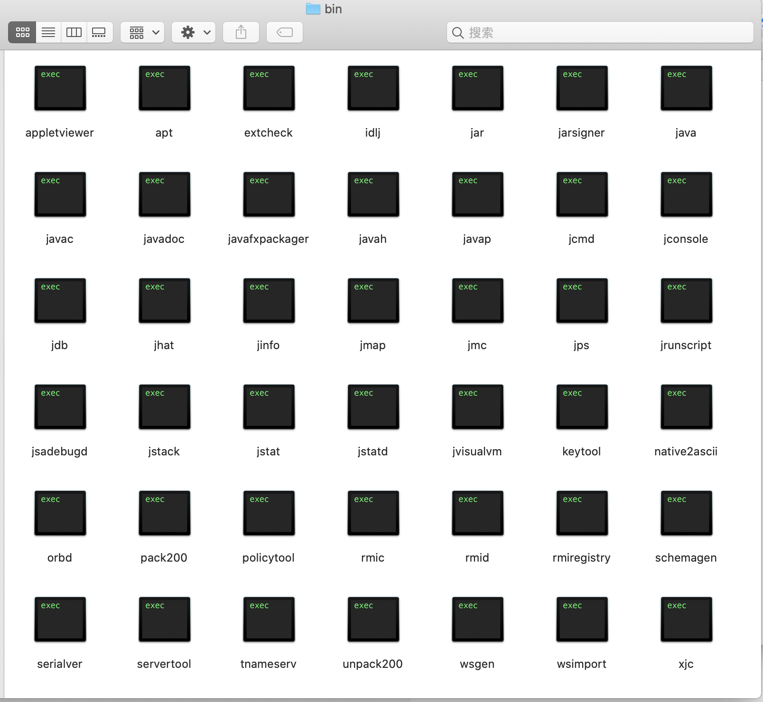Click the edit tags button
The image size is (763, 702).
click(285, 32)
